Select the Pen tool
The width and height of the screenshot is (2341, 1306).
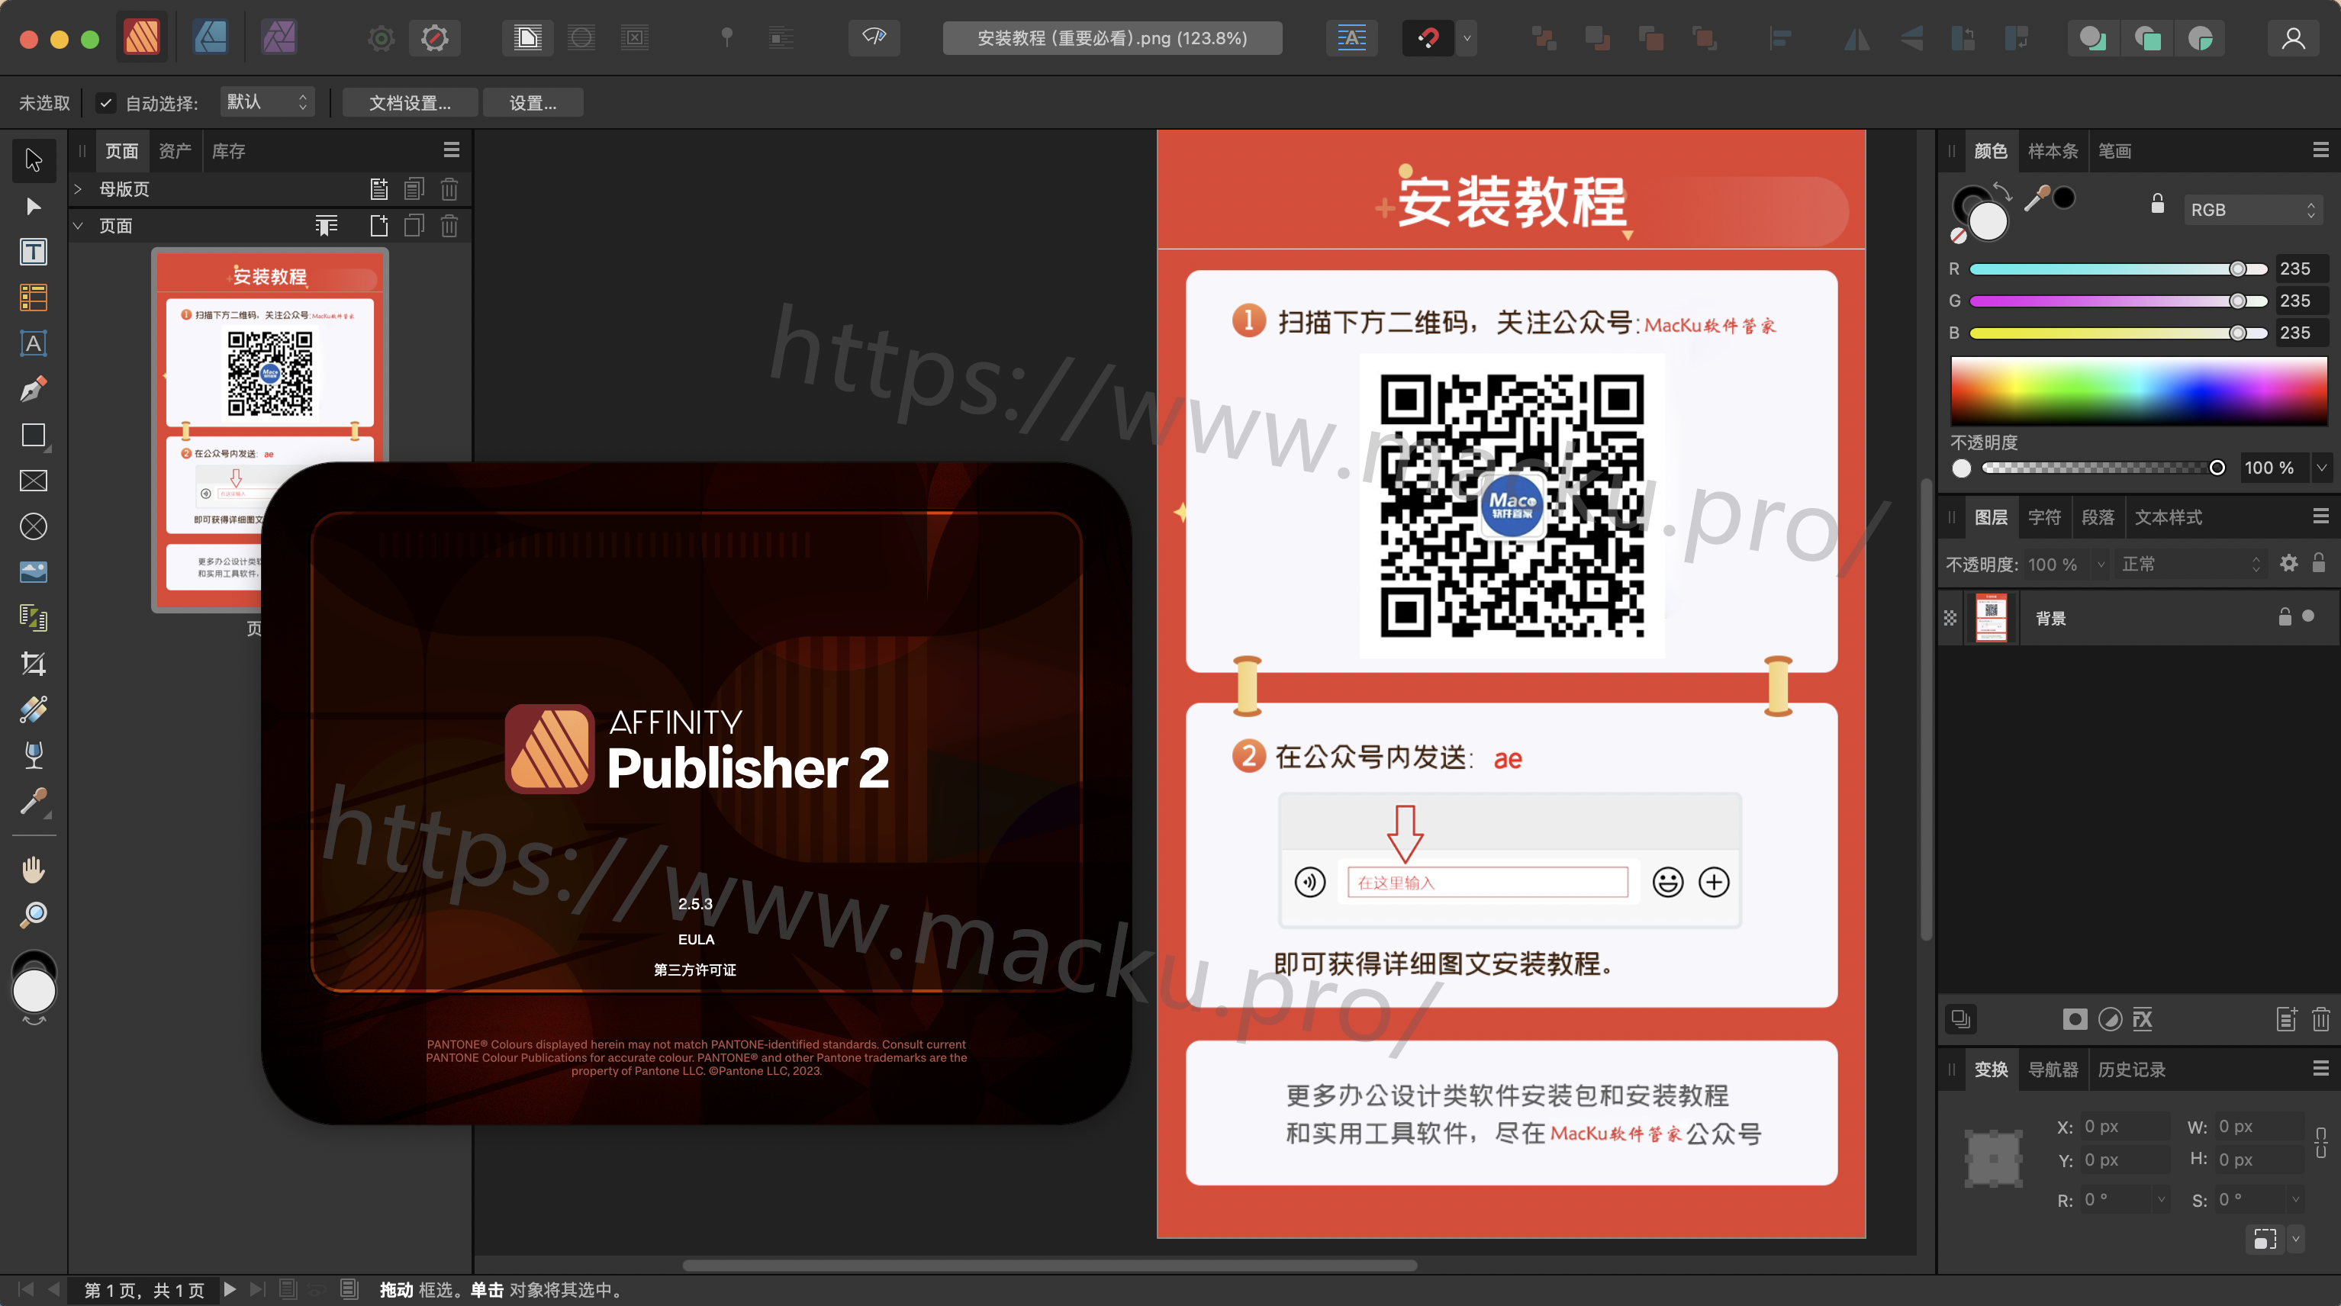(34, 389)
